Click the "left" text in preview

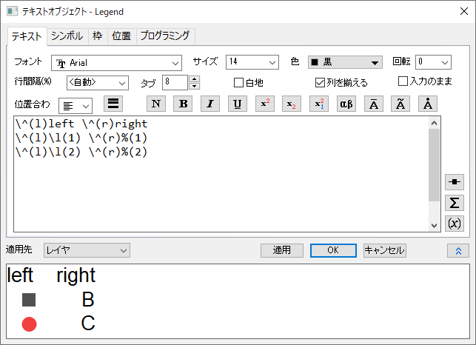click(20, 275)
